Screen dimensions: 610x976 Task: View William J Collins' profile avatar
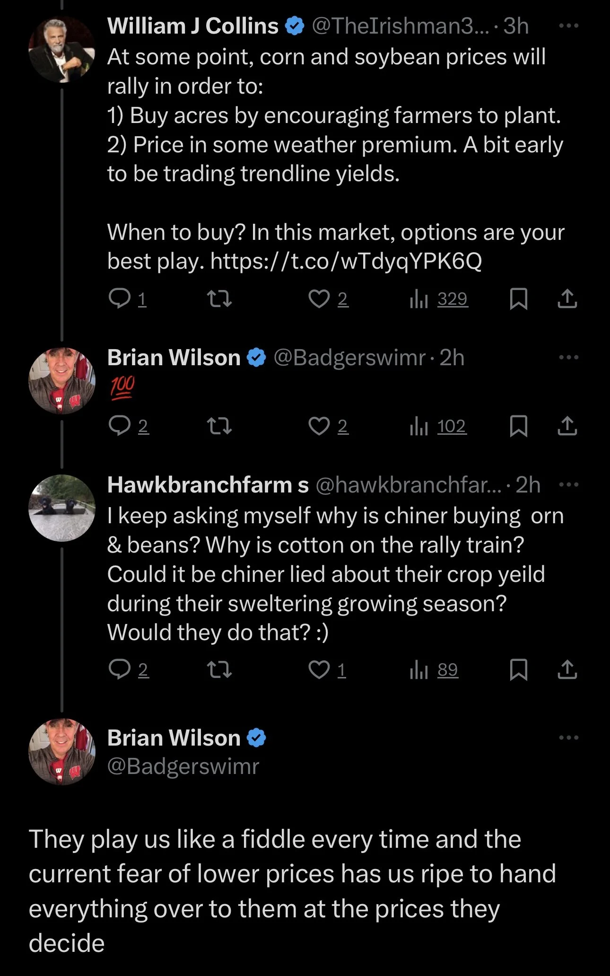tap(62, 50)
